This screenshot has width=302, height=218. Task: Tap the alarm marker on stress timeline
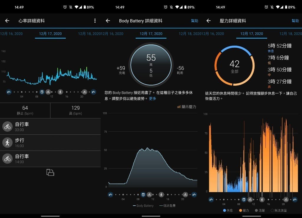click(244, 199)
